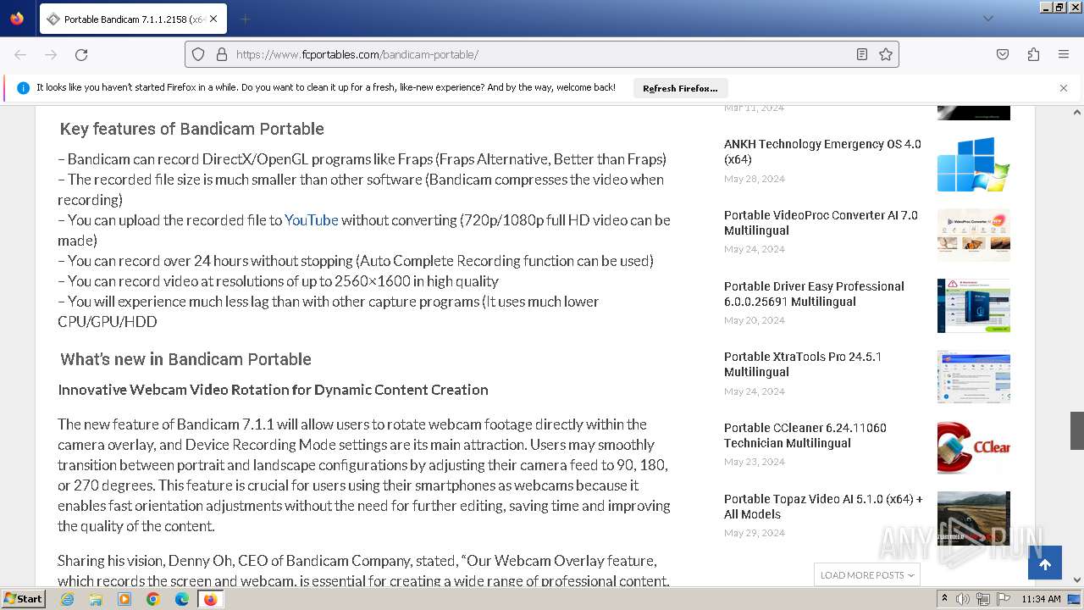Open the YouTube link in features
This screenshot has height=610, width=1084.
[x=311, y=220]
